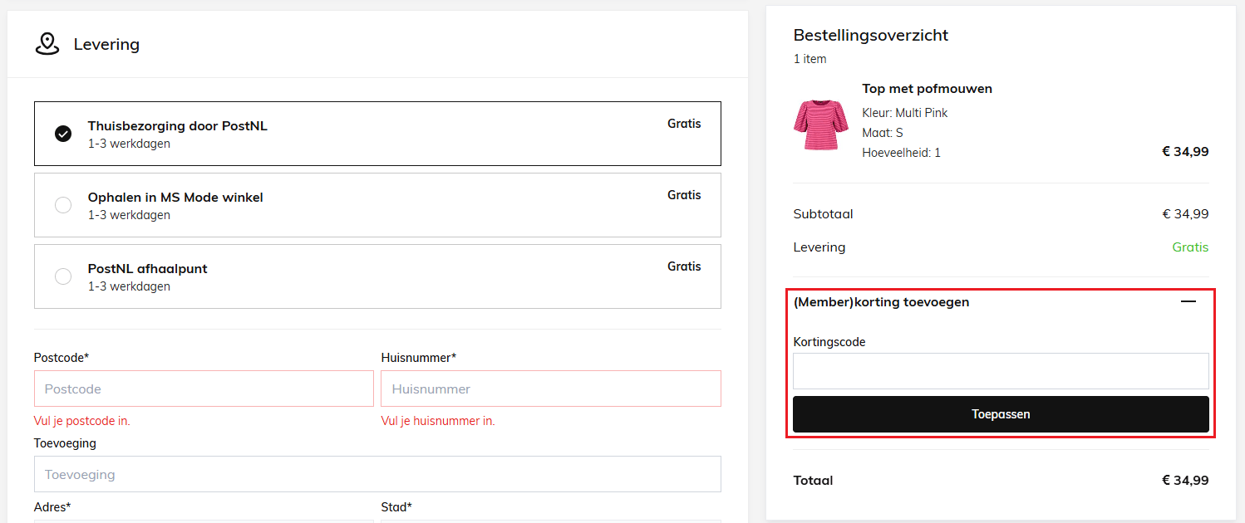
Task: Select Thuisbezorging door PostNL radio button
Action: pos(63,134)
